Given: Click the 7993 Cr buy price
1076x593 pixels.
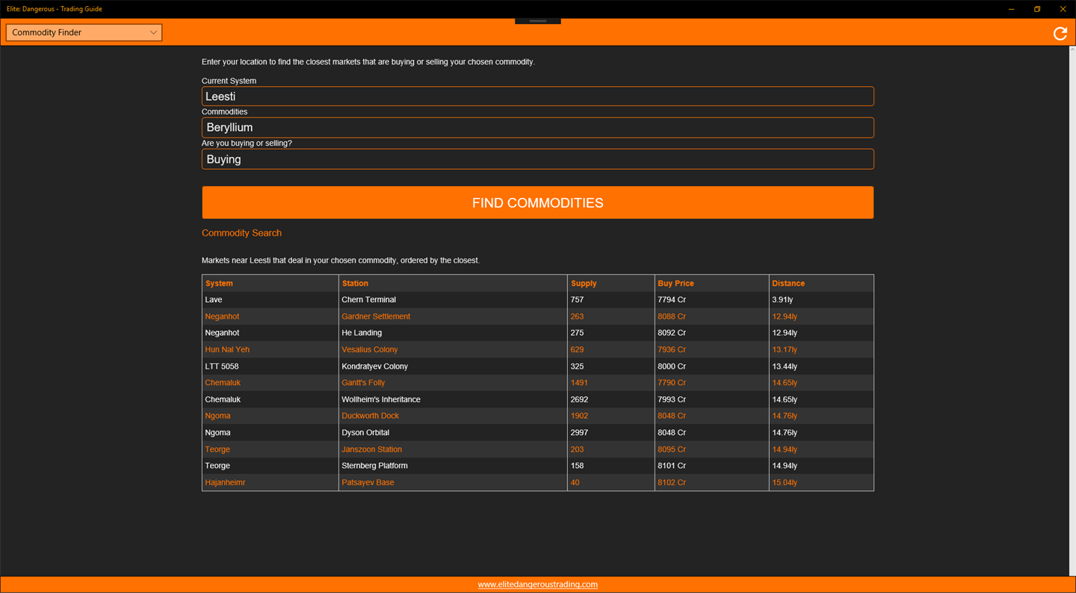Looking at the screenshot, I should (x=672, y=399).
